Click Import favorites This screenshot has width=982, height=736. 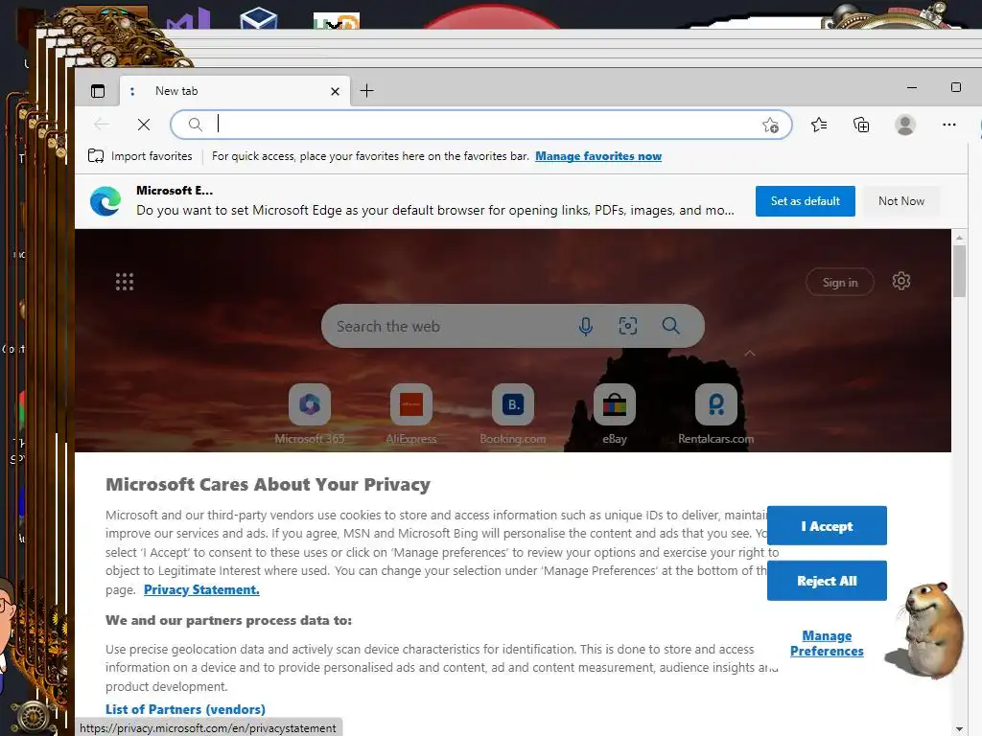pyautogui.click(x=140, y=156)
